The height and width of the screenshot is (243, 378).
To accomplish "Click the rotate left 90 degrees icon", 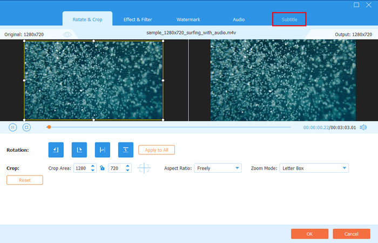I will click(56, 150).
